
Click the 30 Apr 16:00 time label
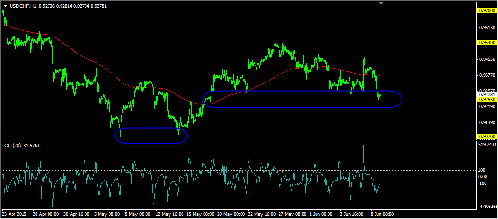(x=75, y=214)
